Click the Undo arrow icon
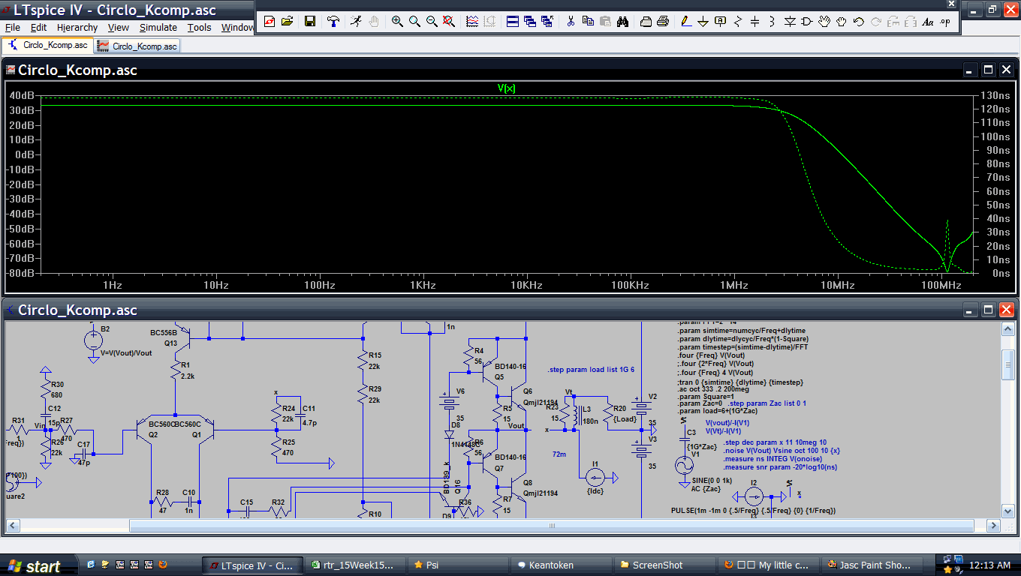Image resolution: width=1021 pixels, height=576 pixels. (x=859, y=22)
